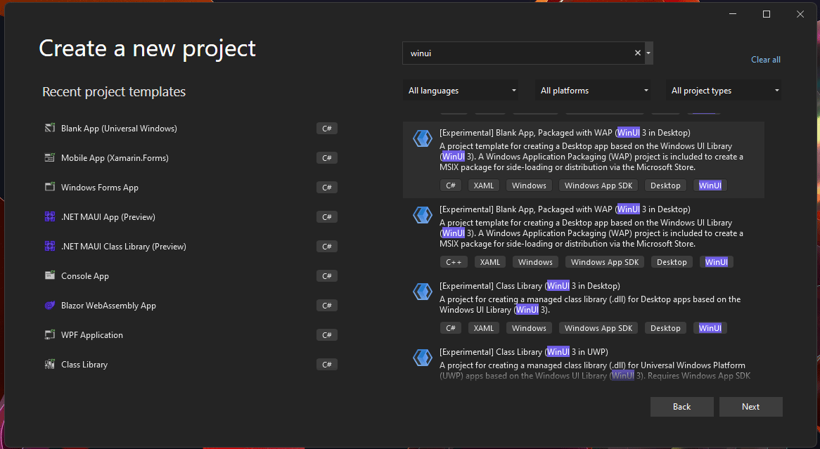The image size is (820, 449).
Task: Click the title of Class Library (WinUI 3 in UWP)
Action: click(x=523, y=352)
